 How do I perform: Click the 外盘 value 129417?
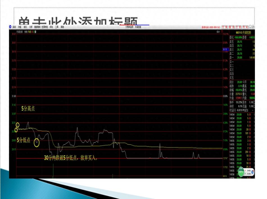pos(239,98)
